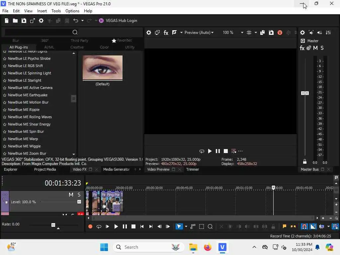Viewport: 340px width, 255px height.
Task: Open the Tools menu
Action: point(56,11)
